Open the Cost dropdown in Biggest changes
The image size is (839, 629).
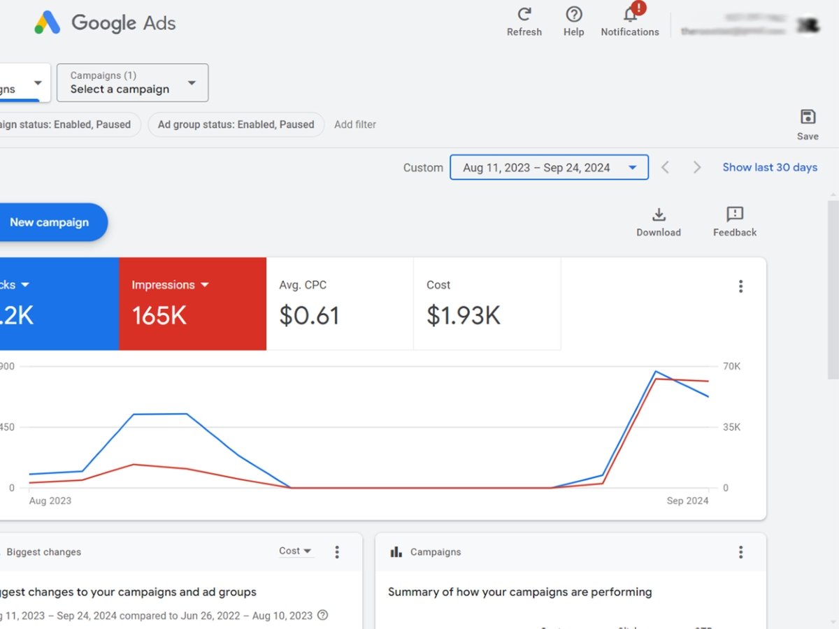click(x=296, y=551)
